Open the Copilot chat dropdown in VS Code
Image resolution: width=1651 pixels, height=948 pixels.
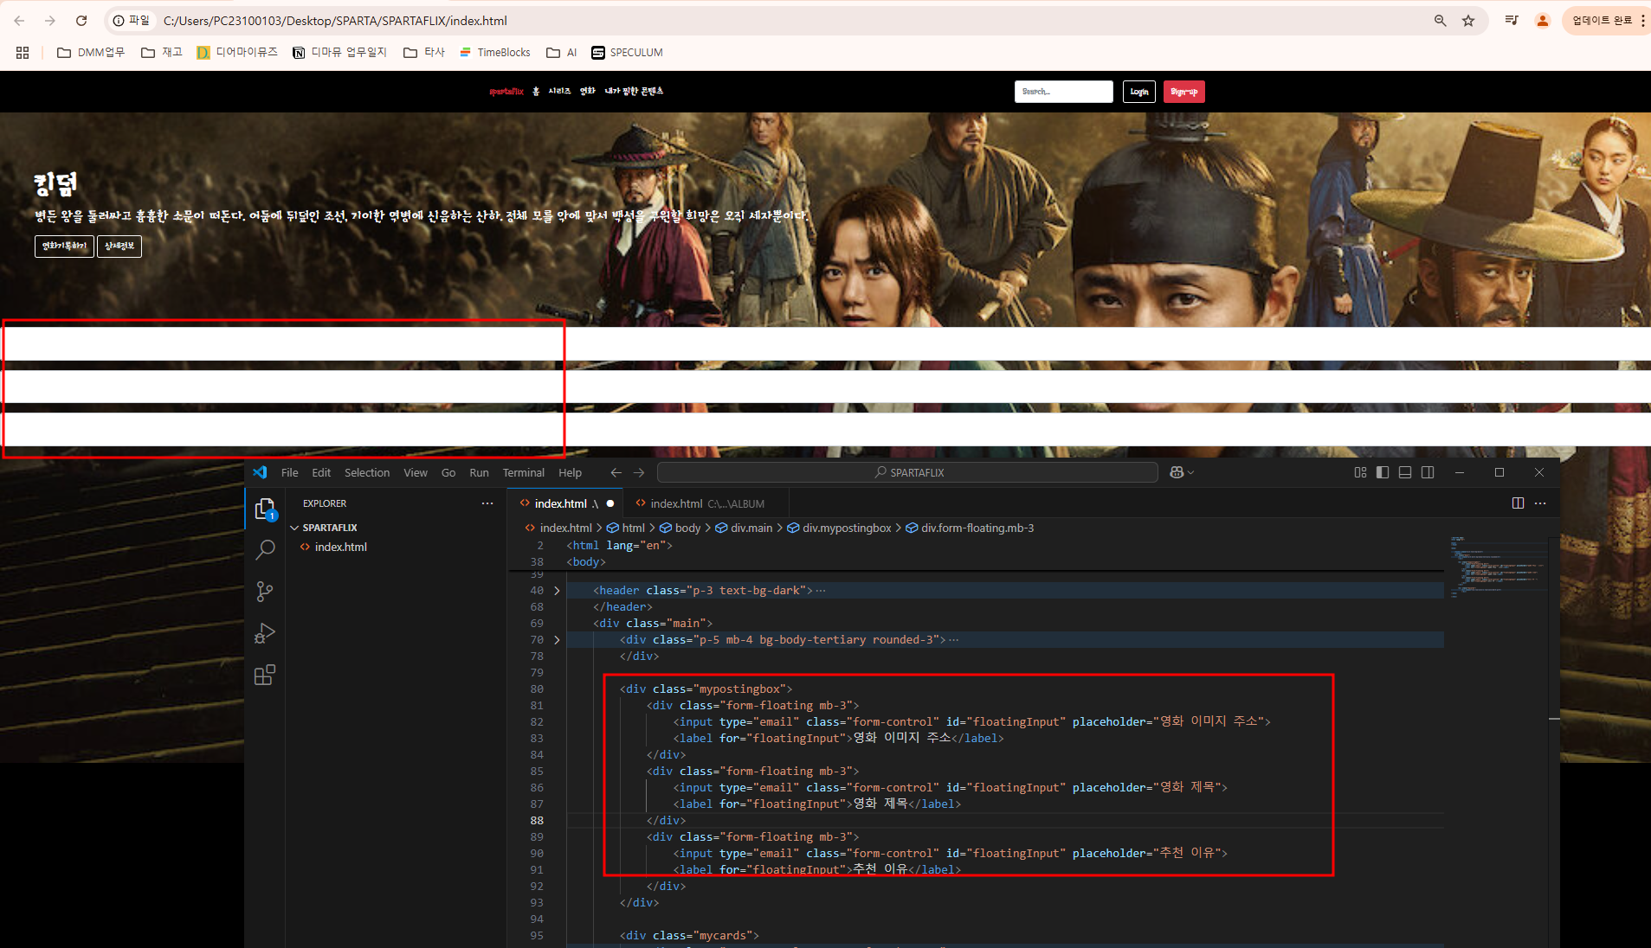[1182, 472]
